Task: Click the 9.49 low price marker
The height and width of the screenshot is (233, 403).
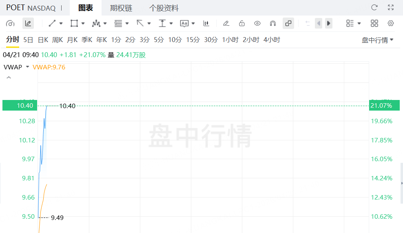Action: pos(57,217)
